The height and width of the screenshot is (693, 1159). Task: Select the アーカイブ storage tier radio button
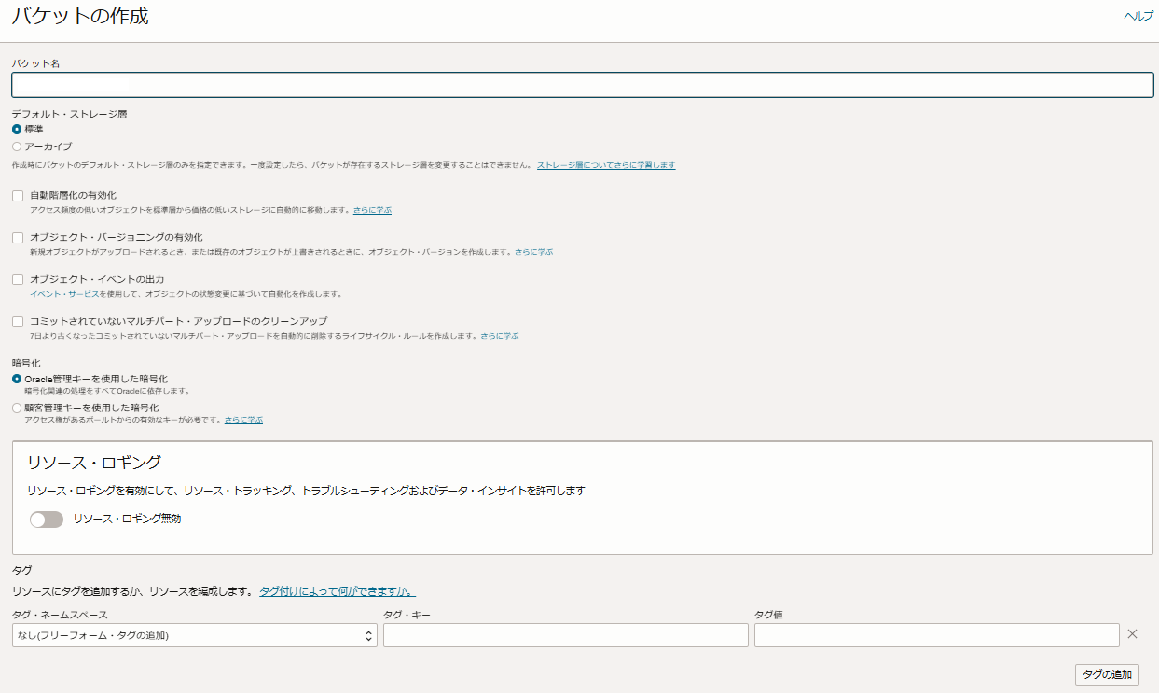[17, 146]
